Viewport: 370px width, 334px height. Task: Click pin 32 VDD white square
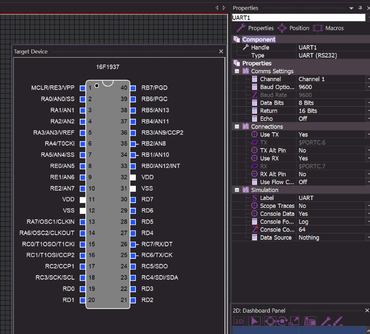133,177
